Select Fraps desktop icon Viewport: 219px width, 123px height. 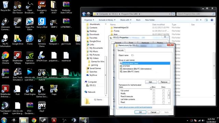(x=54, y=90)
